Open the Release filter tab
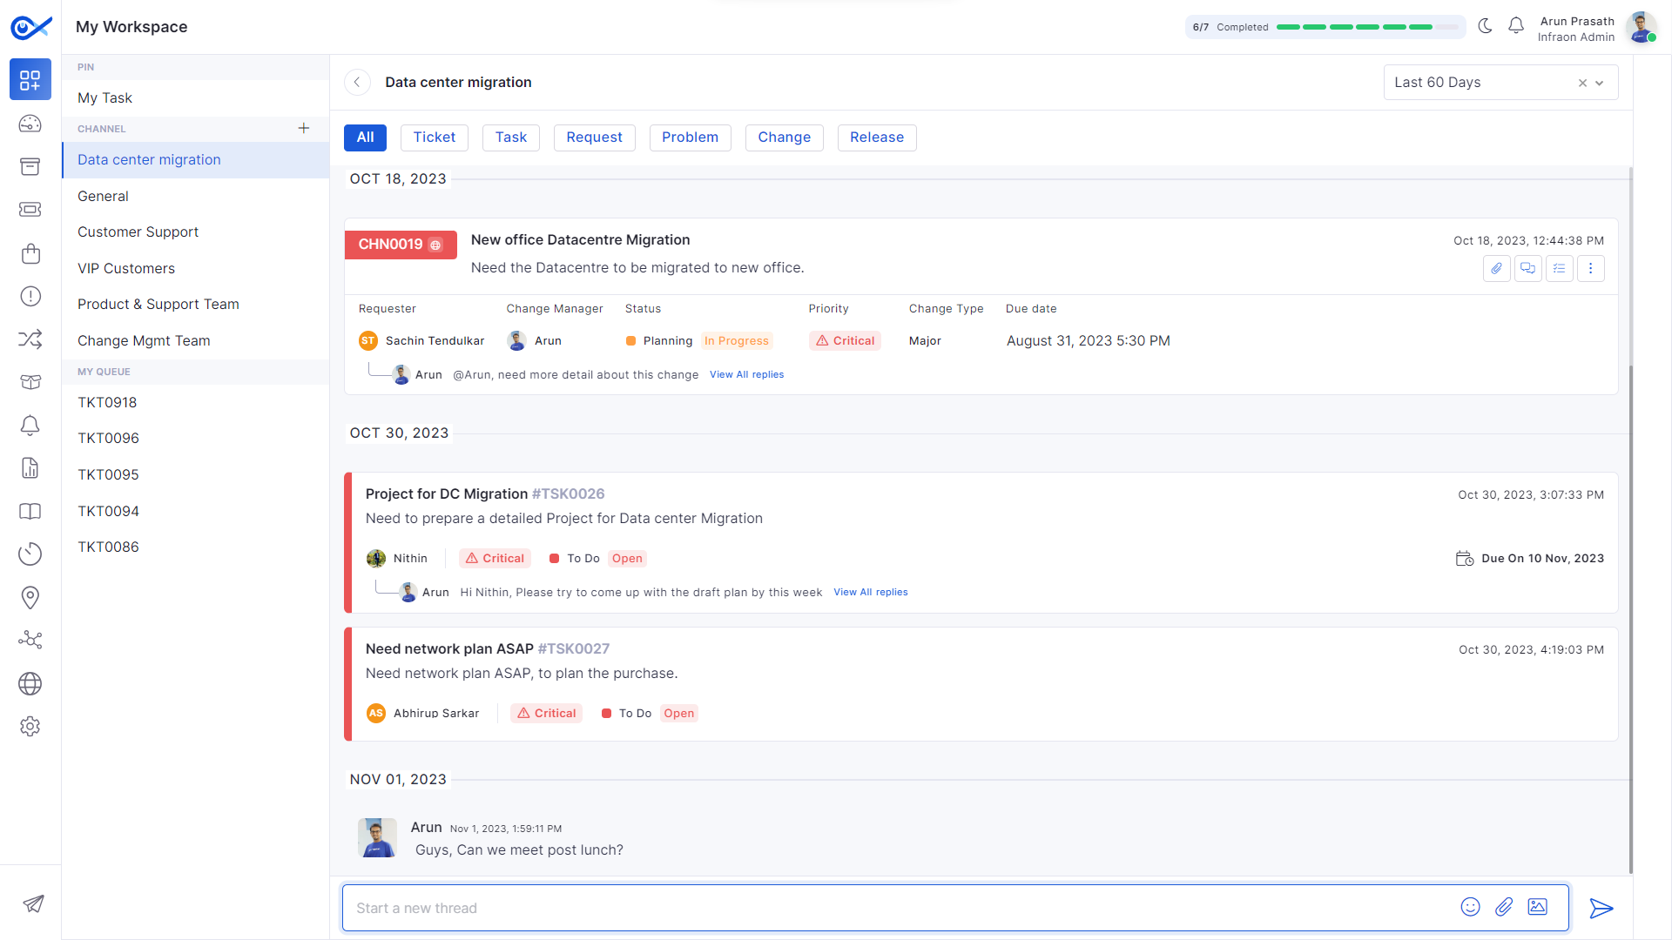 point(876,138)
